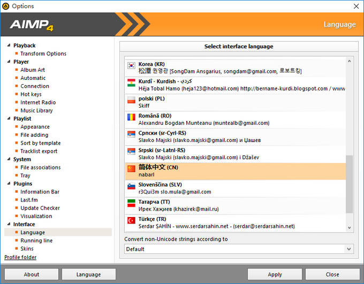Collapse the Plugins tree section
The height and width of the screenshot is (284, 364).
tap(9, 183)
